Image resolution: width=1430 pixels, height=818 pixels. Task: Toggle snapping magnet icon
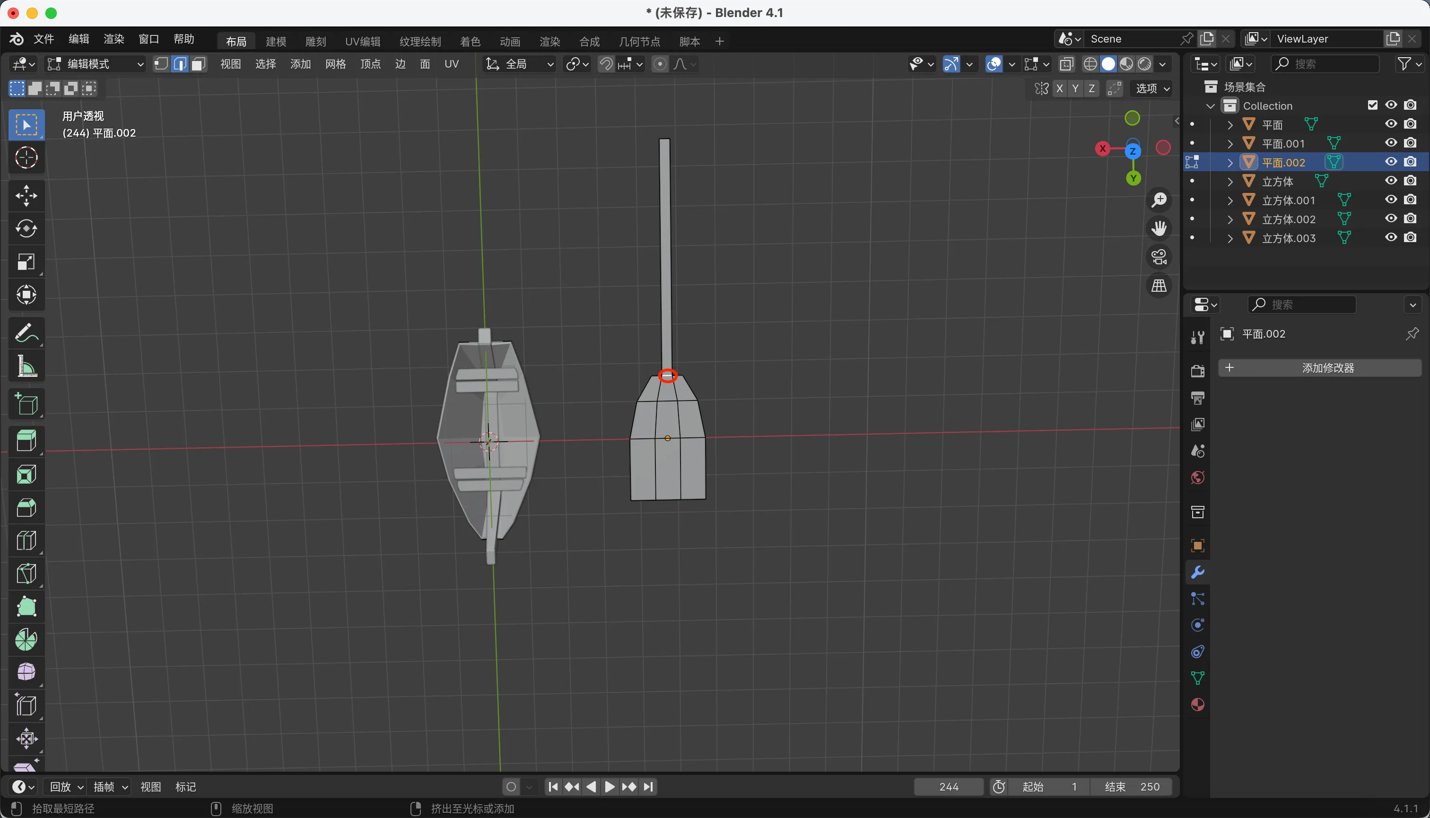coord(606,64)
